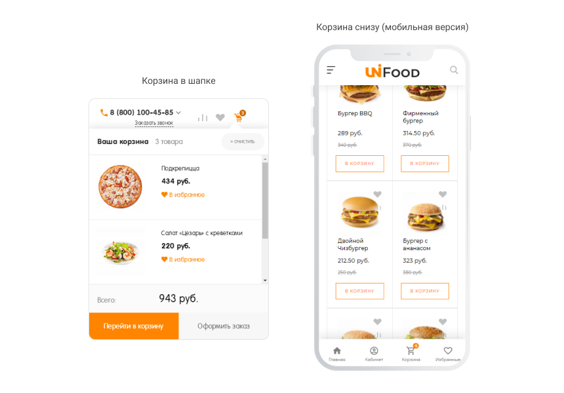Click the cart list scrollbar thumb
Image resolution: width=564 pixels, height=393 pixels.
[x=265, y=200]
